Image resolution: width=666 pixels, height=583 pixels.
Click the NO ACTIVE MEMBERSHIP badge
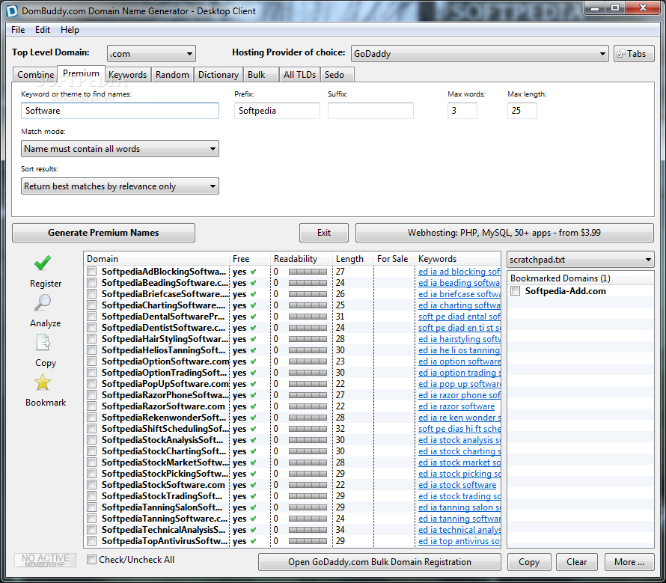click(46, 560)
